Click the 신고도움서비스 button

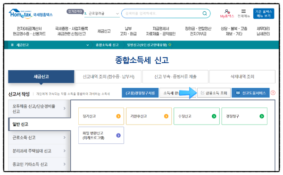coord(250,93)
